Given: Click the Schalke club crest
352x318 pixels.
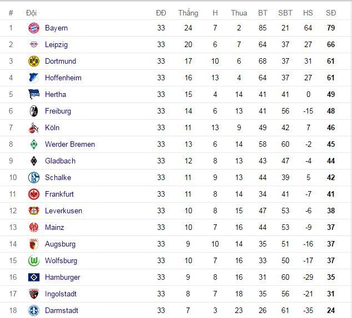Looking at the screenshot, I should (x=34, y=178).
